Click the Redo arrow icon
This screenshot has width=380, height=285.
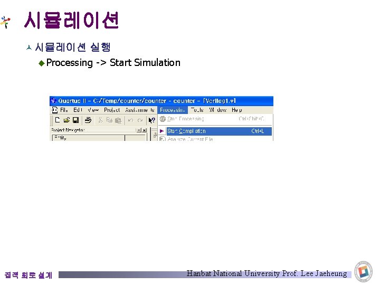pyautogui.click(x=140, y=120)
